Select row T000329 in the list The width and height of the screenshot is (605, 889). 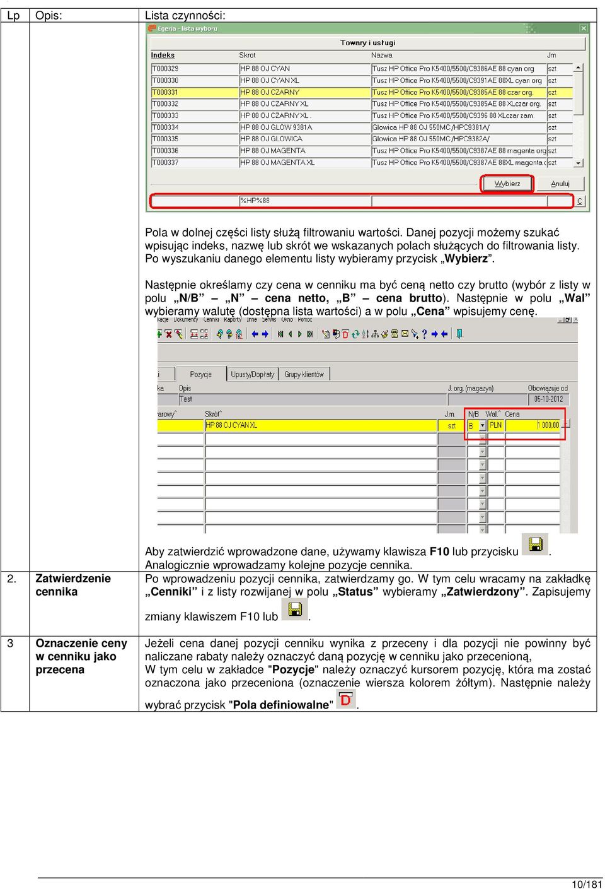(x=362, y=68)
